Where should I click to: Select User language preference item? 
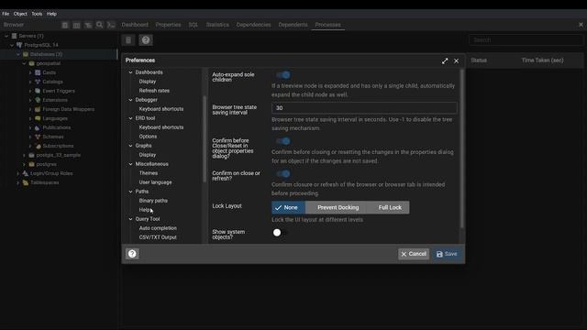pyautogui.click(x=155, y=182)
